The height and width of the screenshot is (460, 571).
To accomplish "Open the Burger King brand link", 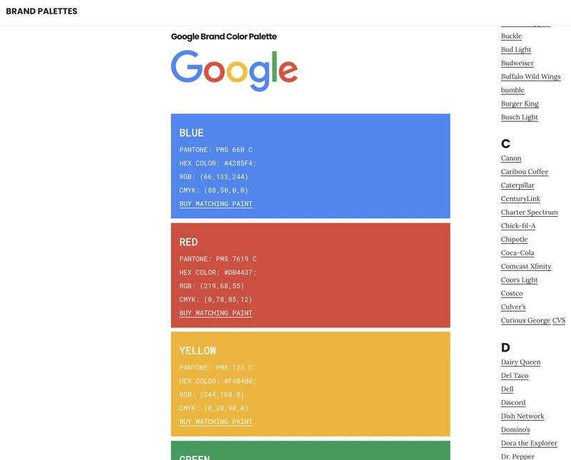I will 520,103.
